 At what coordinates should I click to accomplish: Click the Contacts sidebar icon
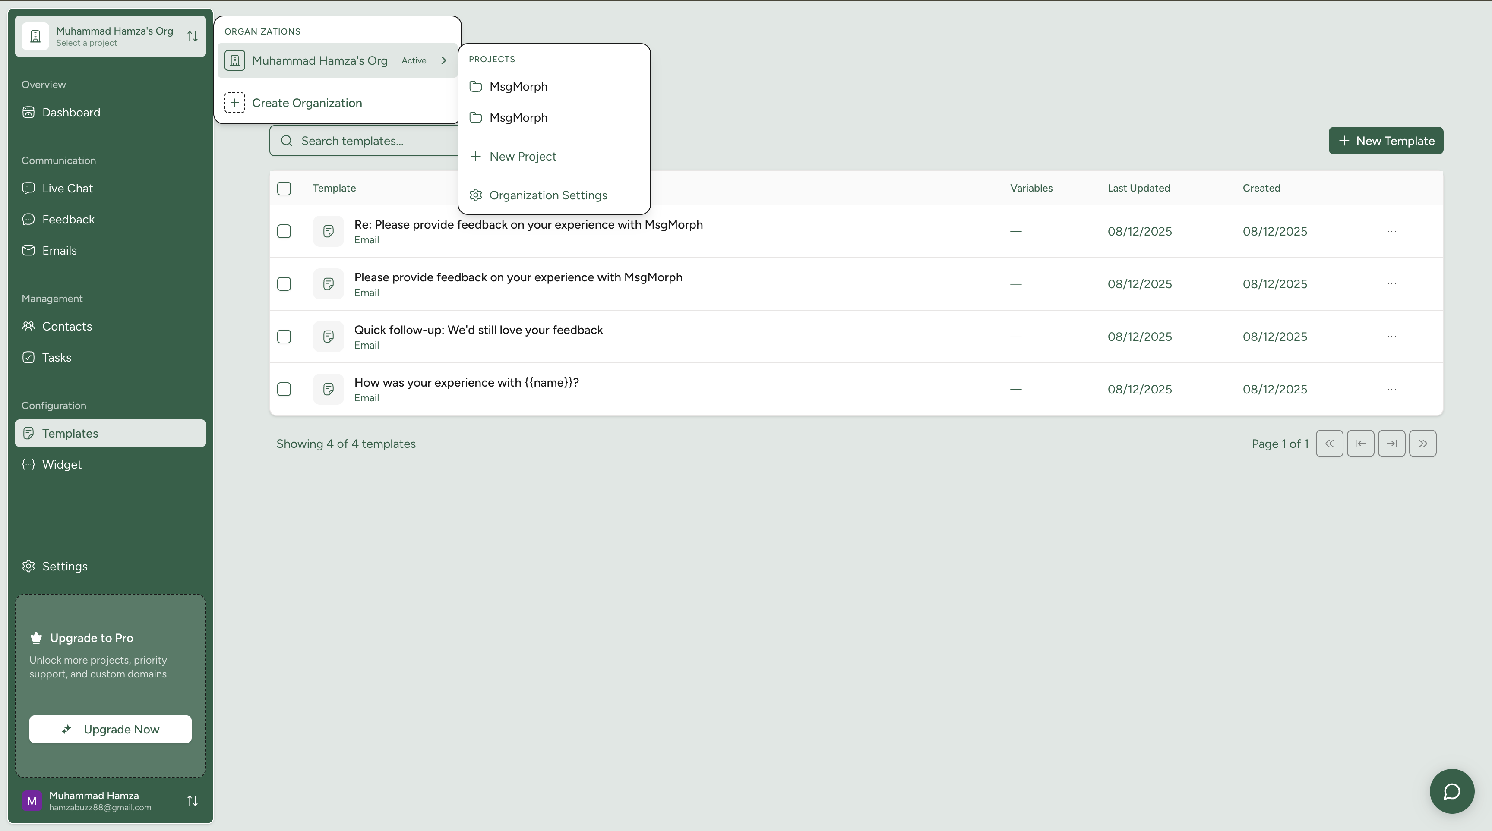28,326
